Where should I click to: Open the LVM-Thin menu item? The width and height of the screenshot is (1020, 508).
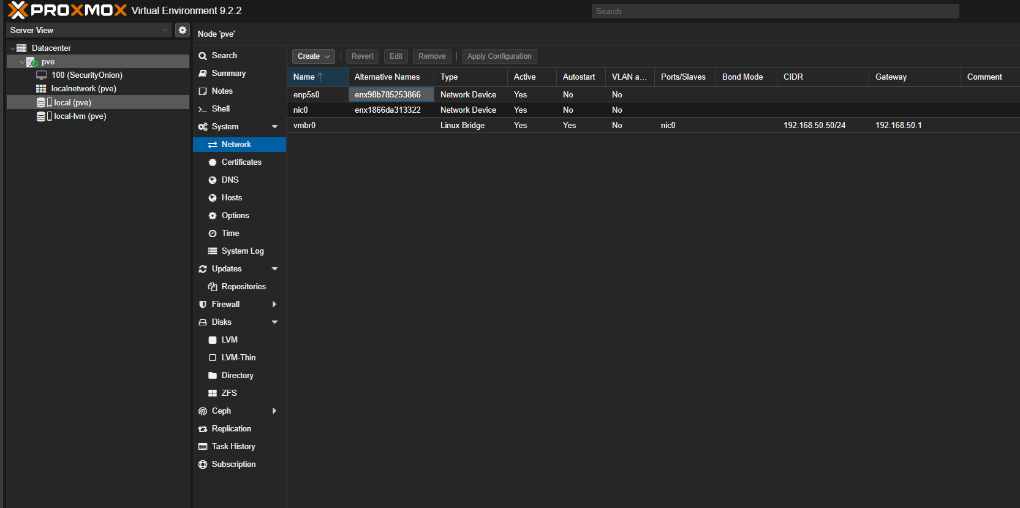click(240, 358)
